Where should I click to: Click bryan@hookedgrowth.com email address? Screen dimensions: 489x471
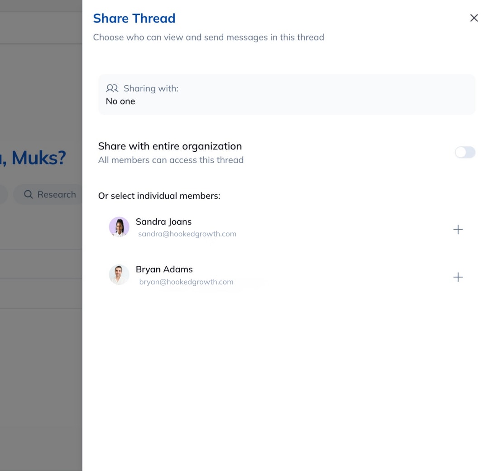click(x=186, y=282)
